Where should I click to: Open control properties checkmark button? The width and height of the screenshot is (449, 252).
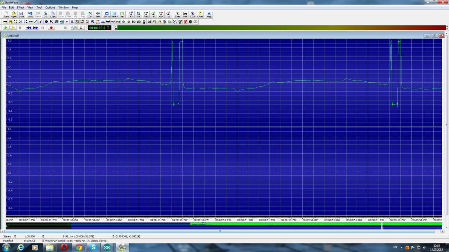(74, 28)
